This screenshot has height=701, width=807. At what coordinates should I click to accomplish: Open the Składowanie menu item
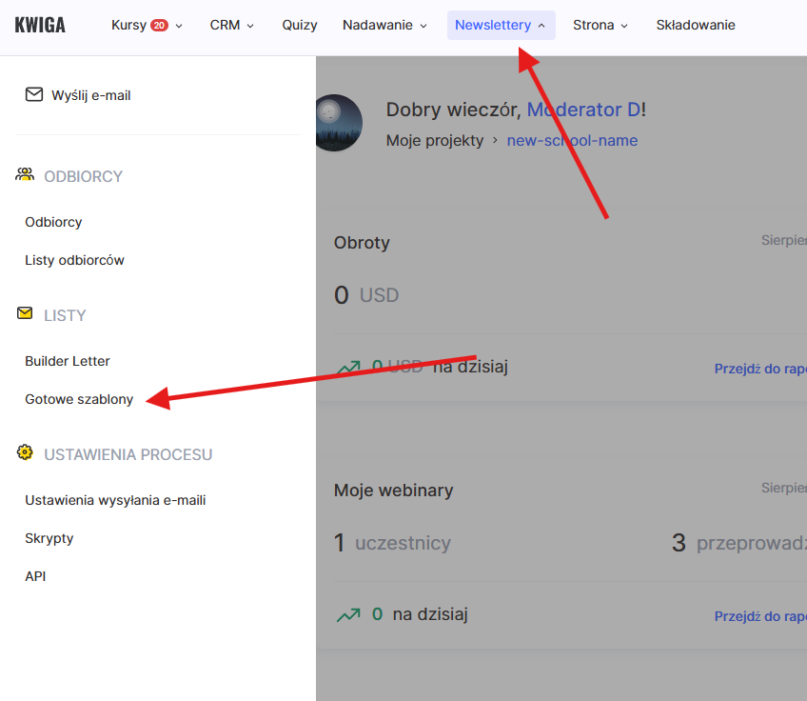click(695, 26)
